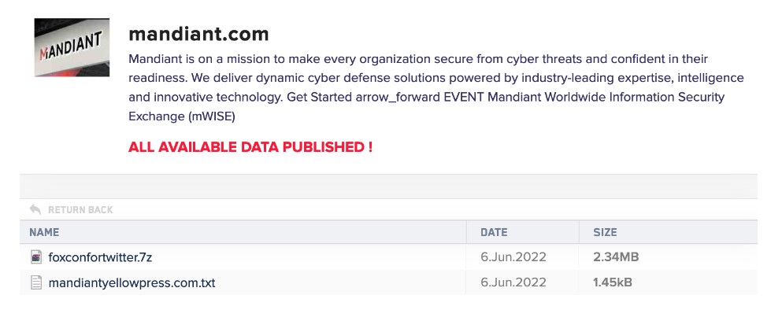Click the RETURN BACK label
Viewport: 771px width, 310px height.
[x=80, y=210]
